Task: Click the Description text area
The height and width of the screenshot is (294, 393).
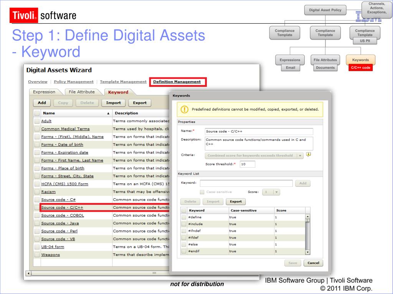Action: pos(259,143)
